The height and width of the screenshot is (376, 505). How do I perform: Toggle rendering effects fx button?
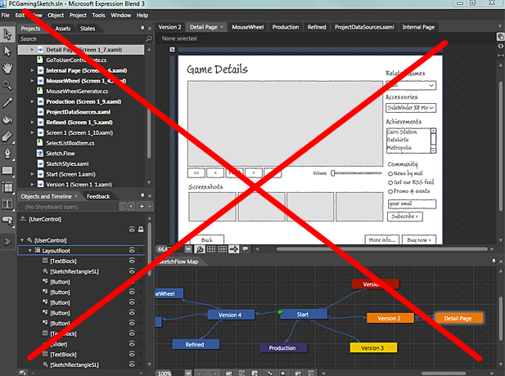pyautogui.click(x=200, y=249)
